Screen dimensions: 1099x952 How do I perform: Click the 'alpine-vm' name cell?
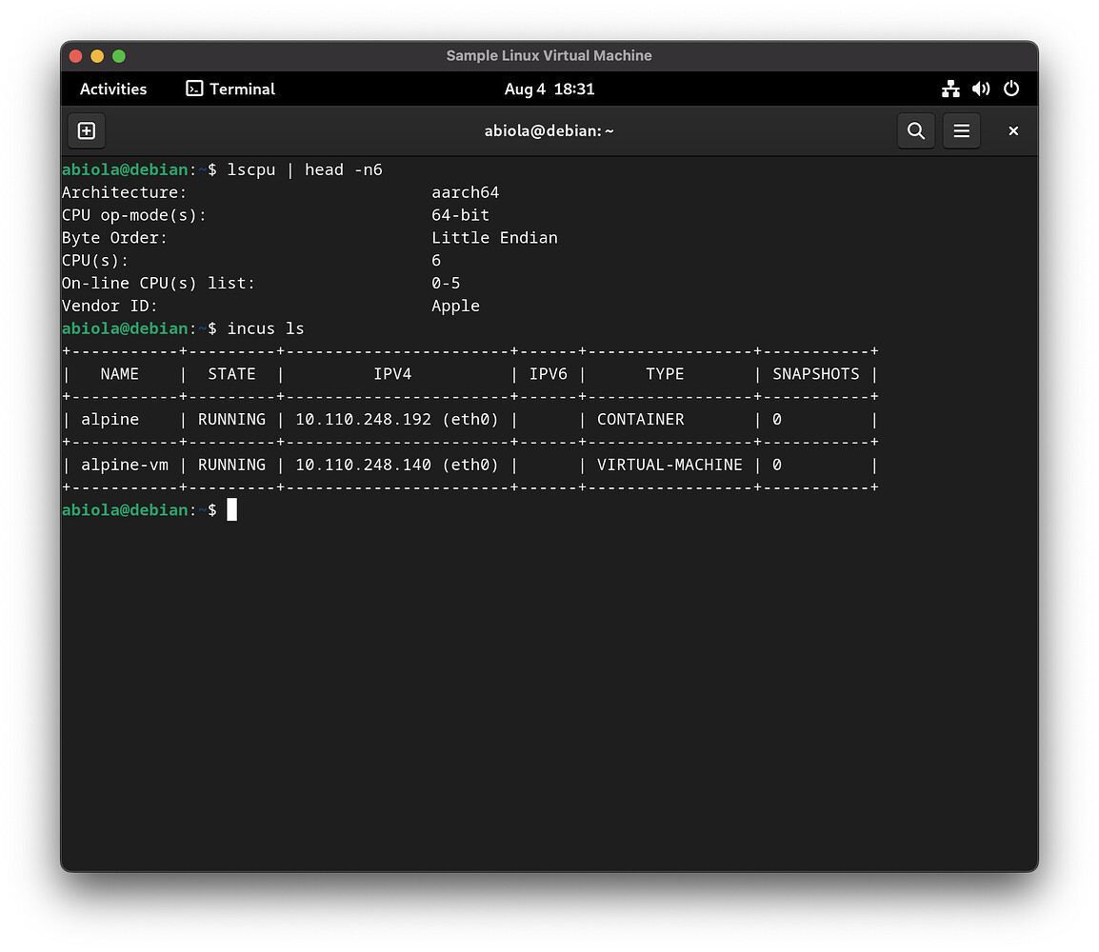(x=125, y=466)
